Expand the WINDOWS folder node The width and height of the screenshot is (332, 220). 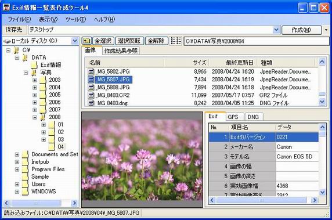(17, 192)
